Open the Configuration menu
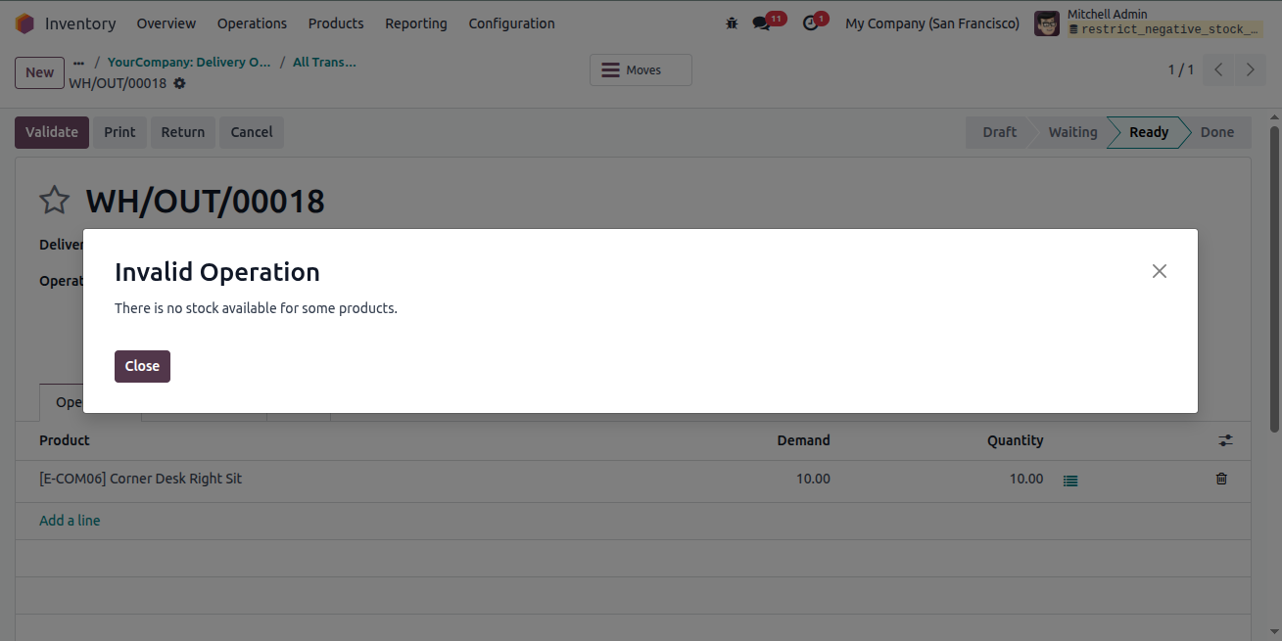 pos(511,23)
